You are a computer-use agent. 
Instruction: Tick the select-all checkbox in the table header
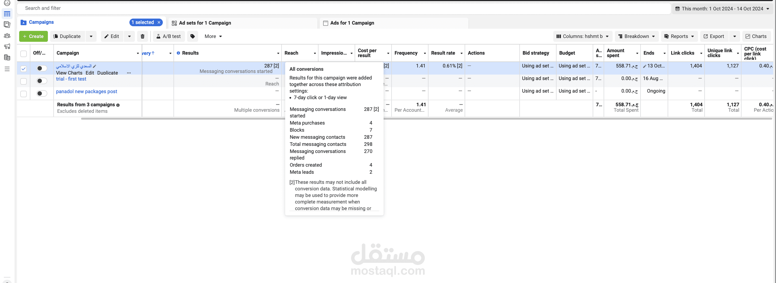click(x=24, y=54)
